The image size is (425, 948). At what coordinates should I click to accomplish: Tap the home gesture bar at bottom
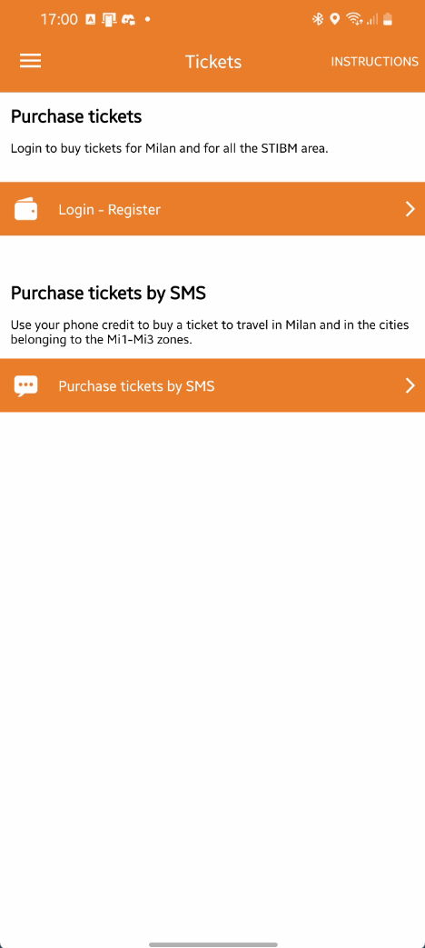click(213, 943)
